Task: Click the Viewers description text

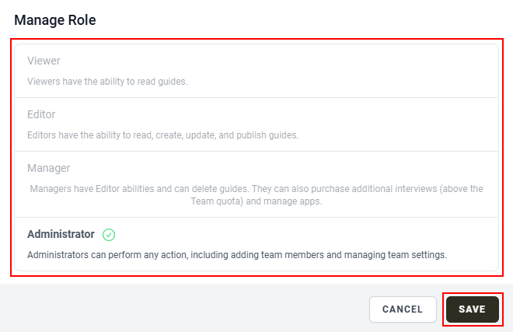Action: 107,82
